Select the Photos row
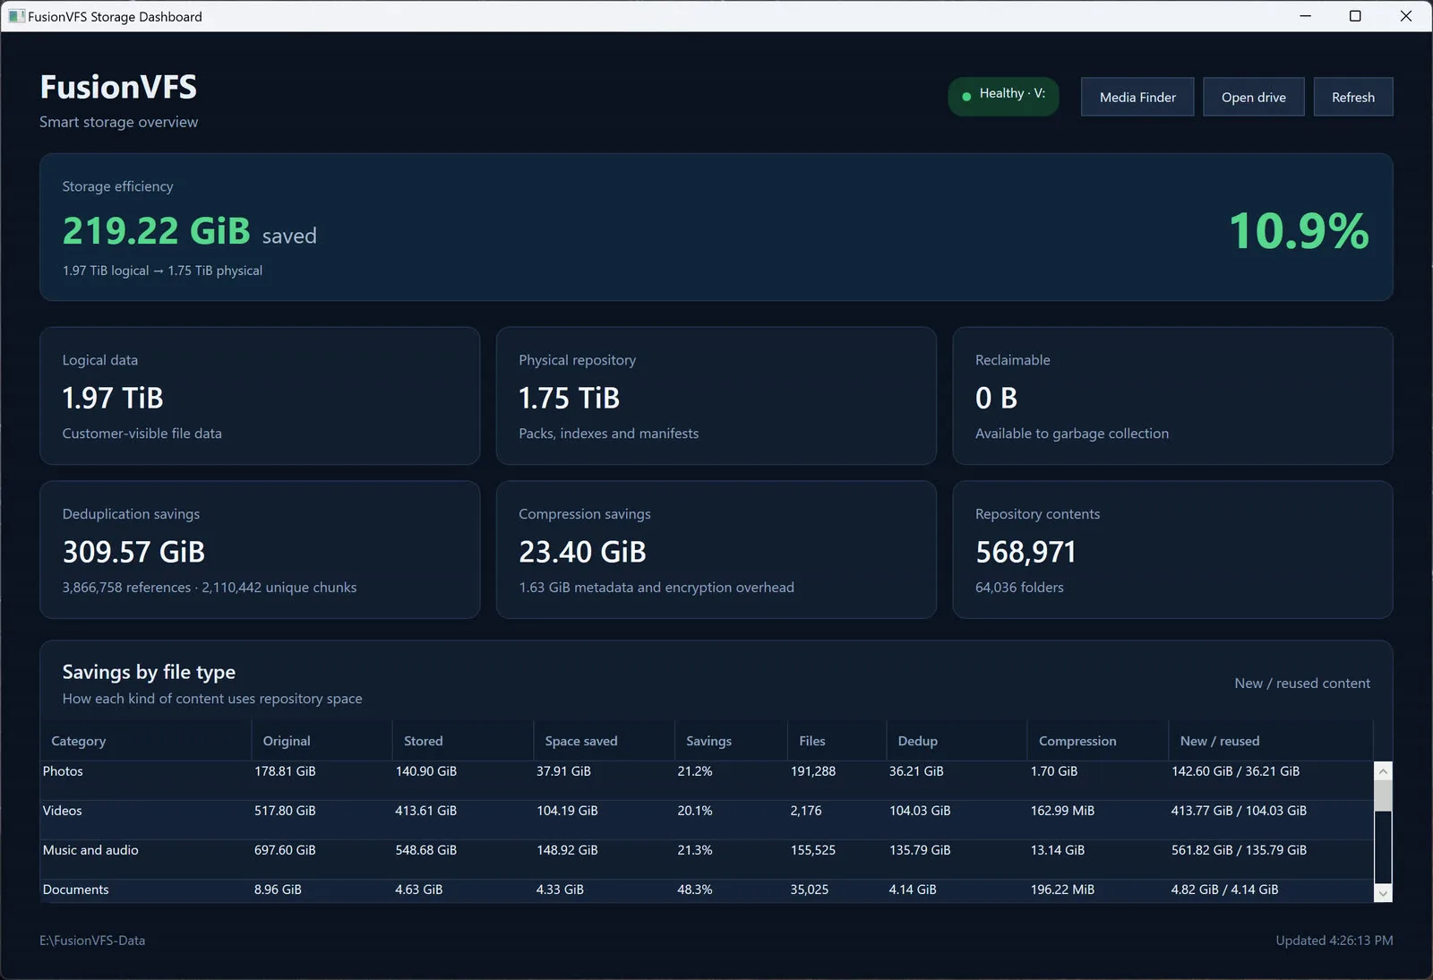 [x=707, y=780]
